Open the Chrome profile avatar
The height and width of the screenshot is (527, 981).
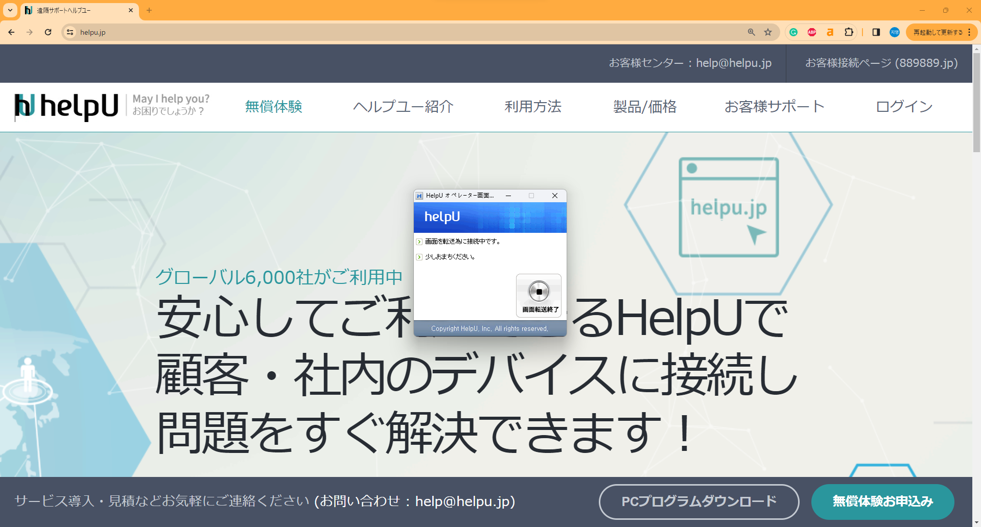[894, 32]
